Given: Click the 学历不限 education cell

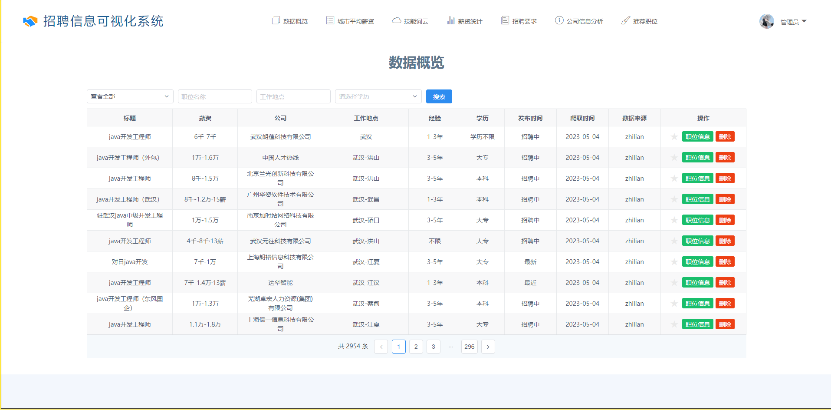Looking at the screenshot, I should 483,137.
